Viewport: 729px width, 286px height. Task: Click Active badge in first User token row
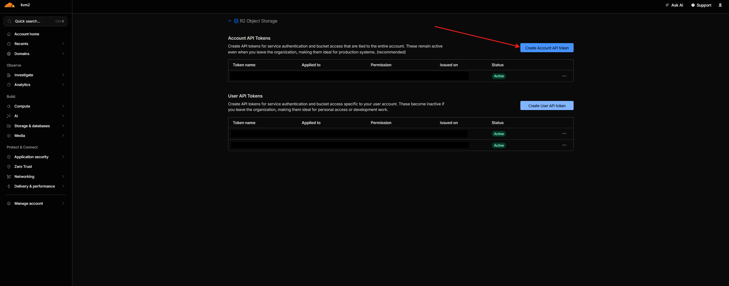[499, 134]
